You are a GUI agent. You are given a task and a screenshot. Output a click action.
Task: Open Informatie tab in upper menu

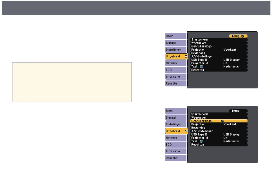pos(176,77)
